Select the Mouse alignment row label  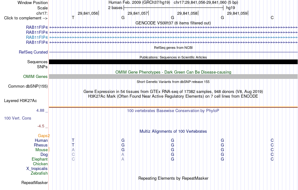41,150
